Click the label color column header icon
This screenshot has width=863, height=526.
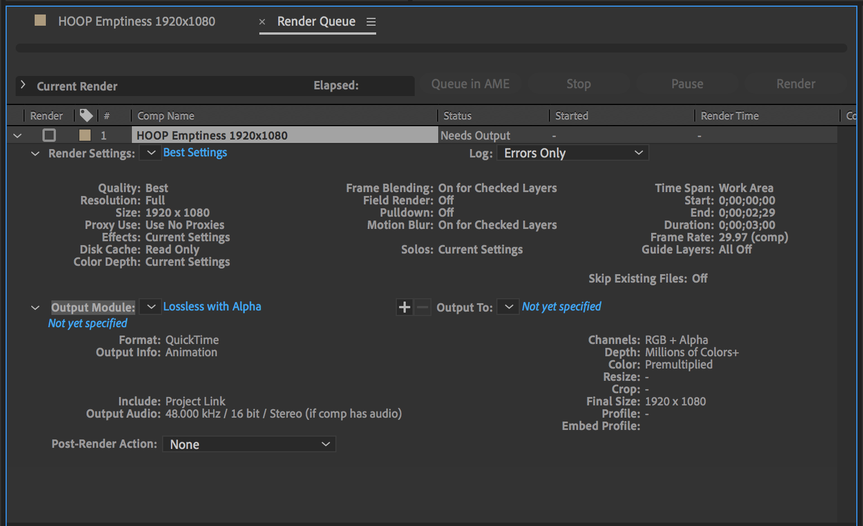point(86,115)
